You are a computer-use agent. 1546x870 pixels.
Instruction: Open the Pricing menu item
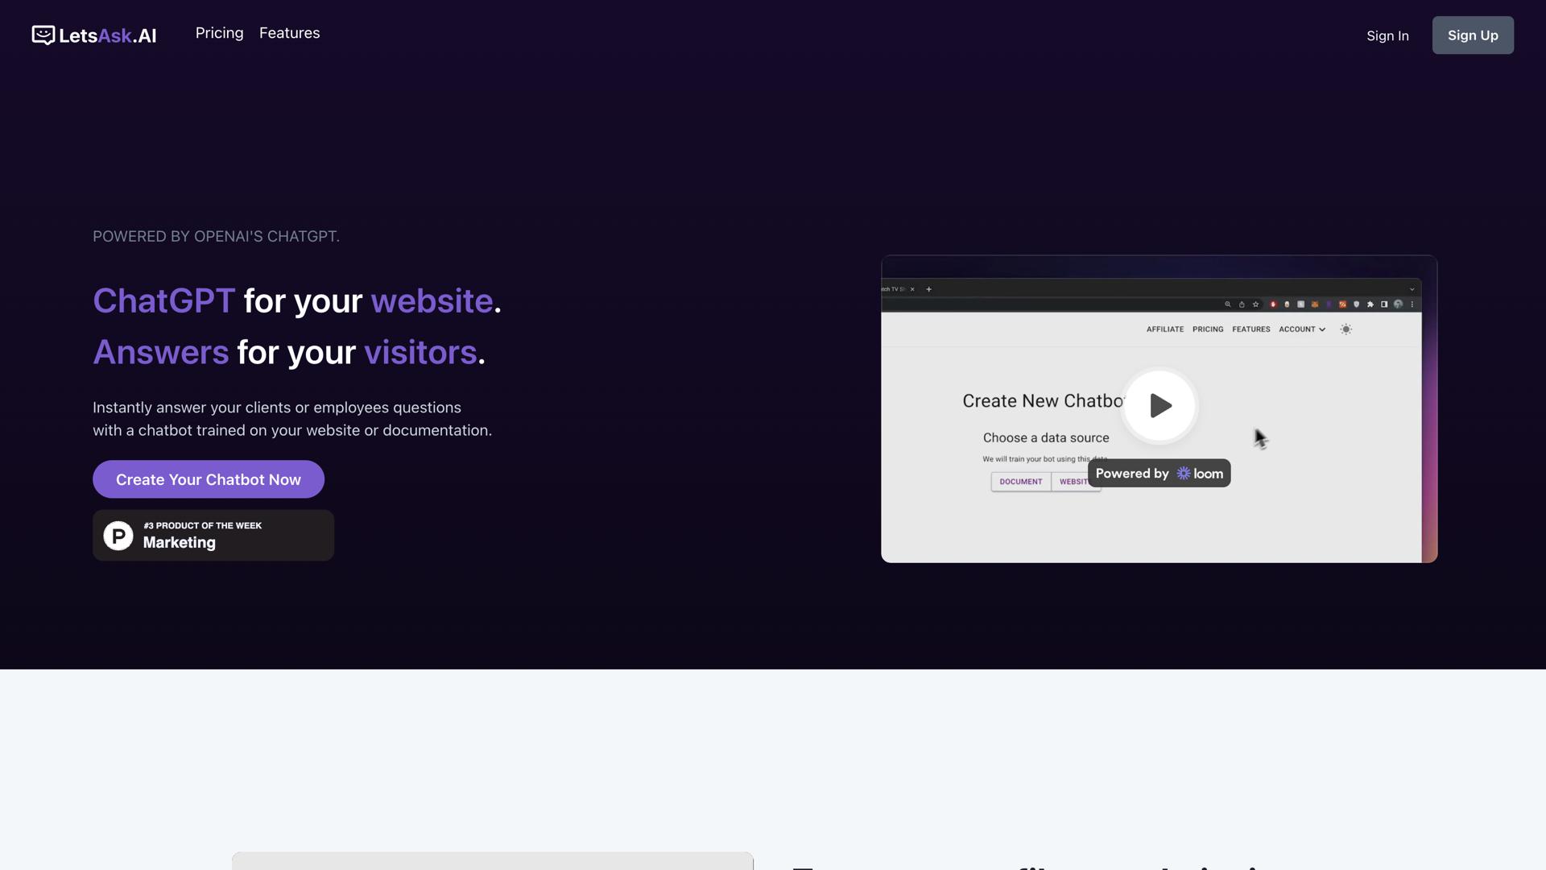pyautogui.click(x=219, y=33)
